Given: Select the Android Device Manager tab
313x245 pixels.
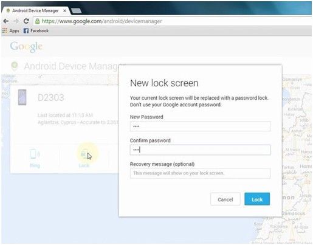Looking at the screenshot, I should (x=35, y=11).
